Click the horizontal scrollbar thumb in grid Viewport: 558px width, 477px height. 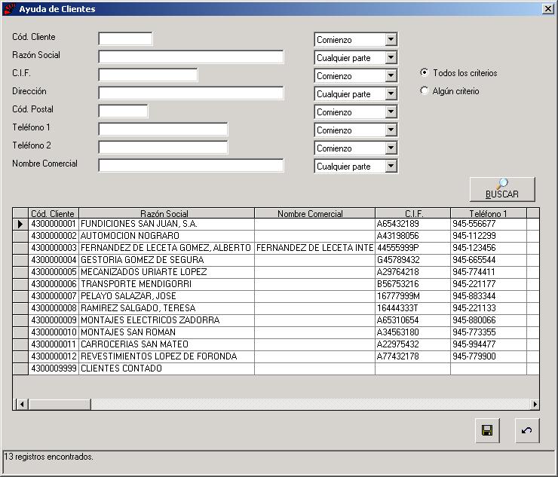60,404
